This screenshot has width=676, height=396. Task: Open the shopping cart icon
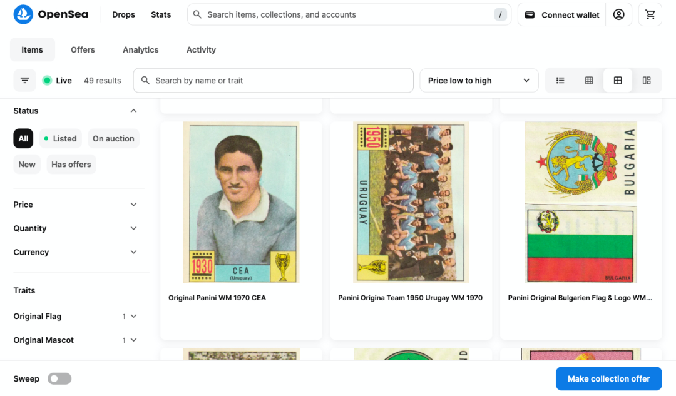650,14
